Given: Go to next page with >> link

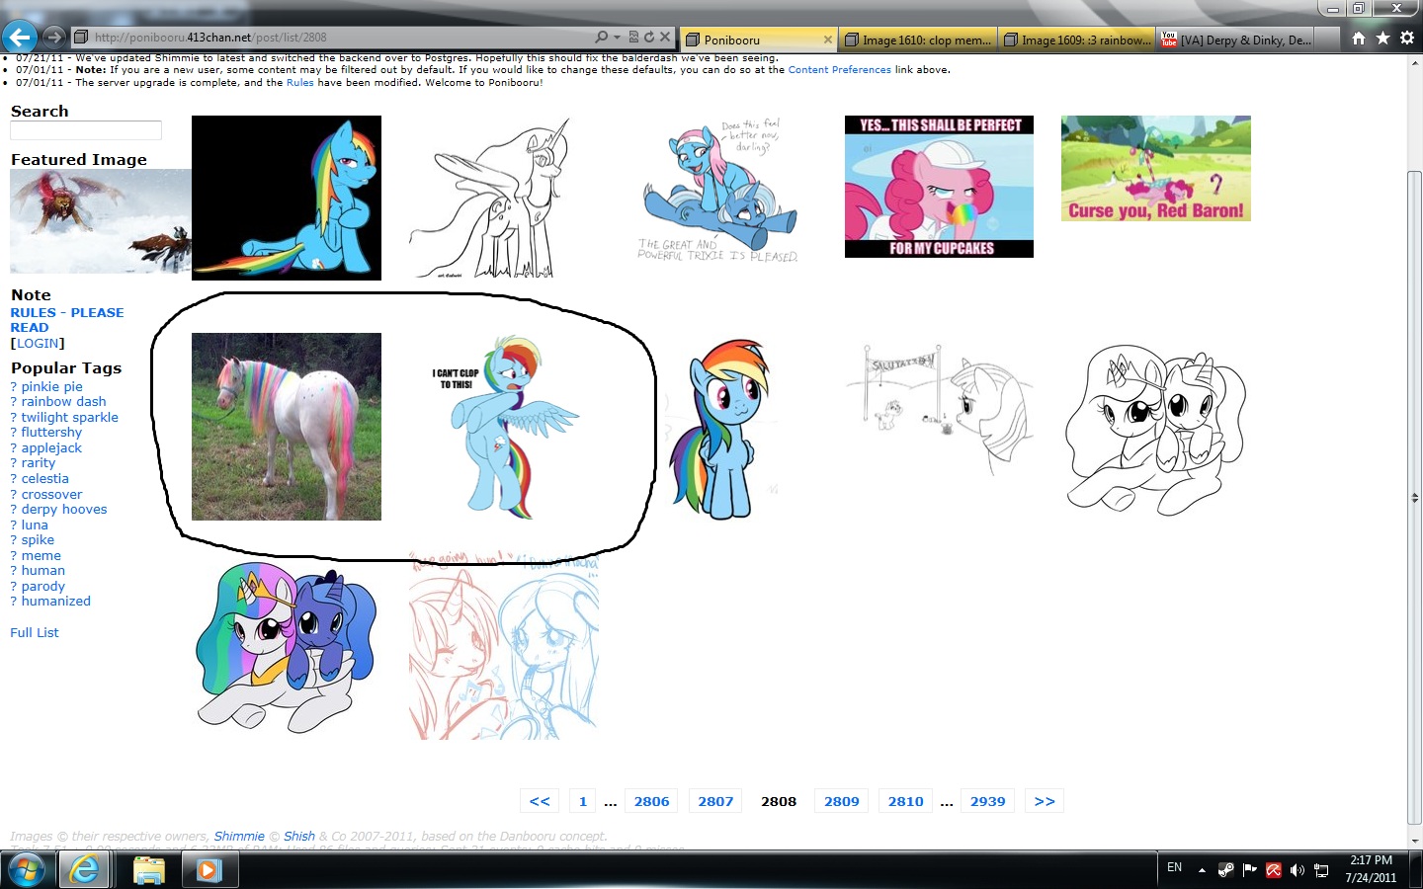Looking at the screenshot, I should tap(1045, 801).
